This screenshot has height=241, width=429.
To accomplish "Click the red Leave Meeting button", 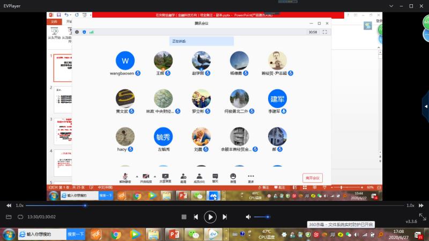I will pyautogui.click(x=312, y=178).
